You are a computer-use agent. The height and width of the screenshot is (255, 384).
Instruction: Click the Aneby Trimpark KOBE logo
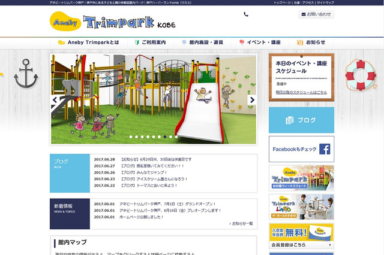[x=113, y=22]
